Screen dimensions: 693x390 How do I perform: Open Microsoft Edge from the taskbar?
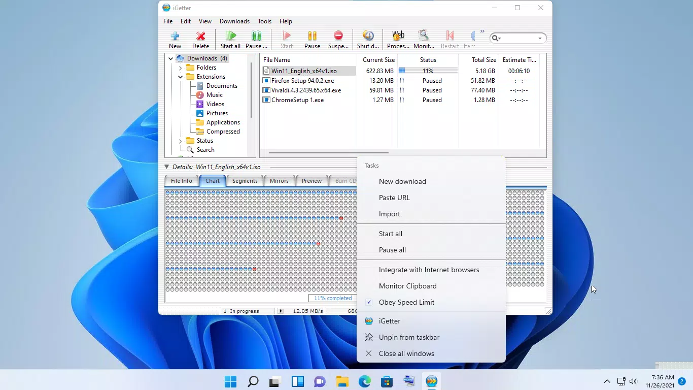364,381
